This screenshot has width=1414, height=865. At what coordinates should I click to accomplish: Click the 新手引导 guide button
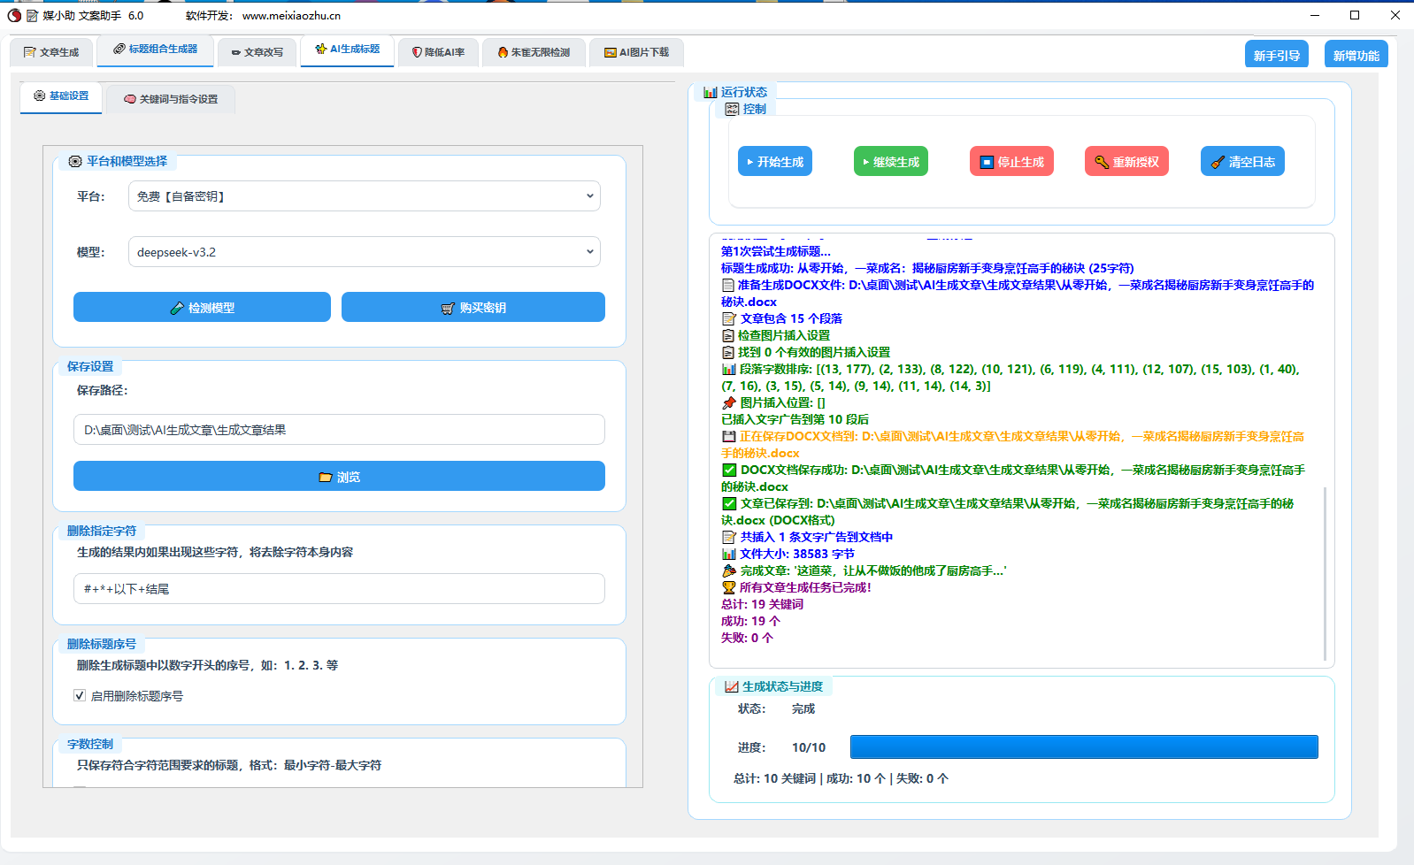coord(1276,55)
